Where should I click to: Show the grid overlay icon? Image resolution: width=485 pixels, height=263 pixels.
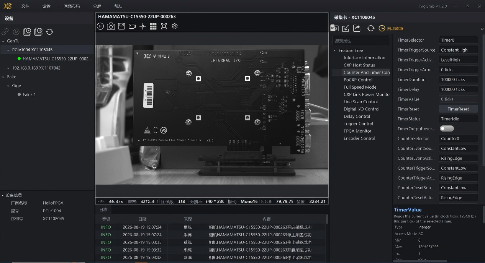153,26
